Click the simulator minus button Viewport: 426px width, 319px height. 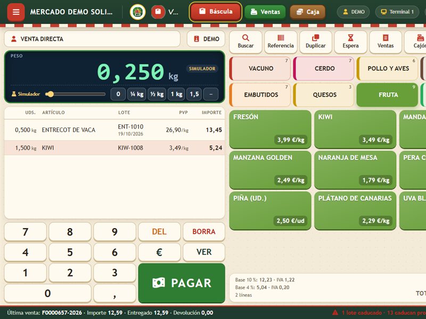click(x=211, y=94)
